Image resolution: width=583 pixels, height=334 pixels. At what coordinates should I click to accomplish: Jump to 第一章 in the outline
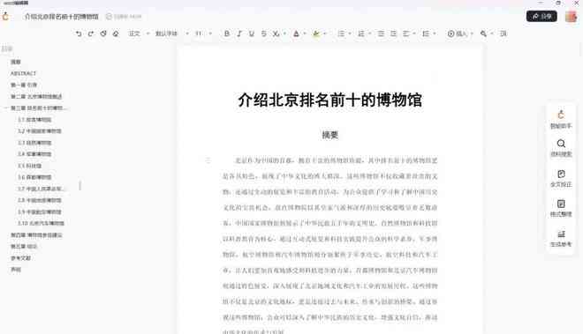click(24, 85)
